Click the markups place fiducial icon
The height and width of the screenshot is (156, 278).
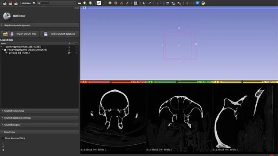[x=157, y=3]
